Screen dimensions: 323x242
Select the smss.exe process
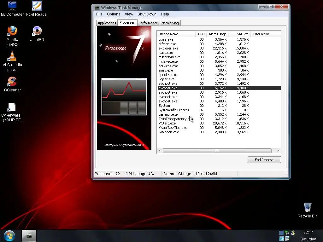click(x=220, y=70)
